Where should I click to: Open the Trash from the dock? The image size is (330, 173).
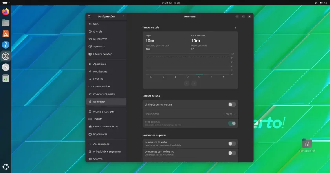point(5,78)
